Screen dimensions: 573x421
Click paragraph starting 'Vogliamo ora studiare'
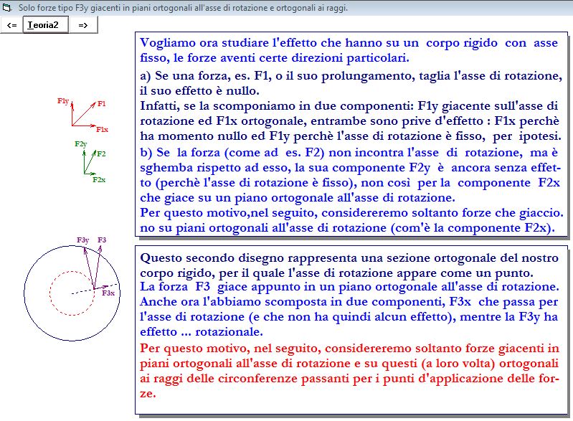(349, 50)
